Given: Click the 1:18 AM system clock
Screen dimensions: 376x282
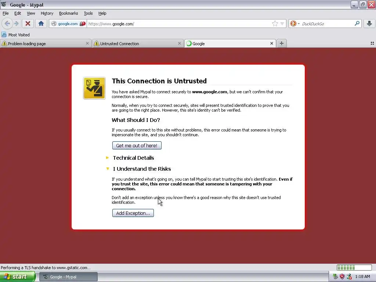Looking at the screenshot, I should [x=362, y=276].
